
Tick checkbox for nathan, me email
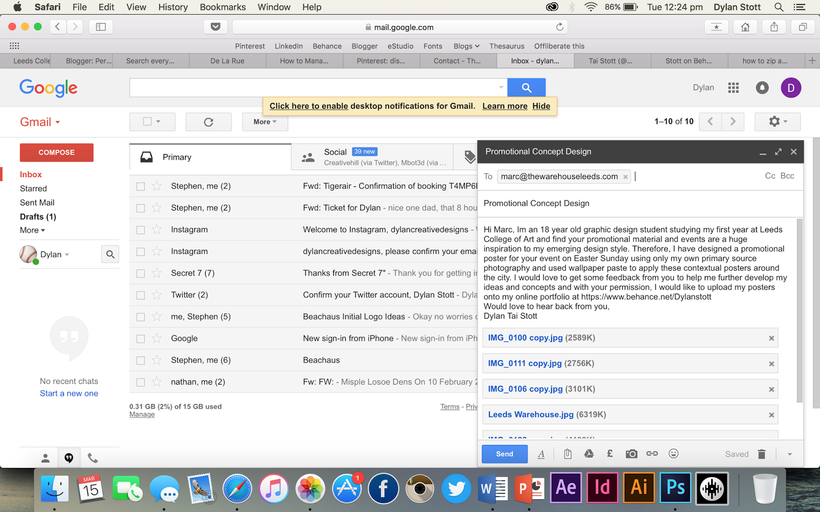[x=140, y=382]
